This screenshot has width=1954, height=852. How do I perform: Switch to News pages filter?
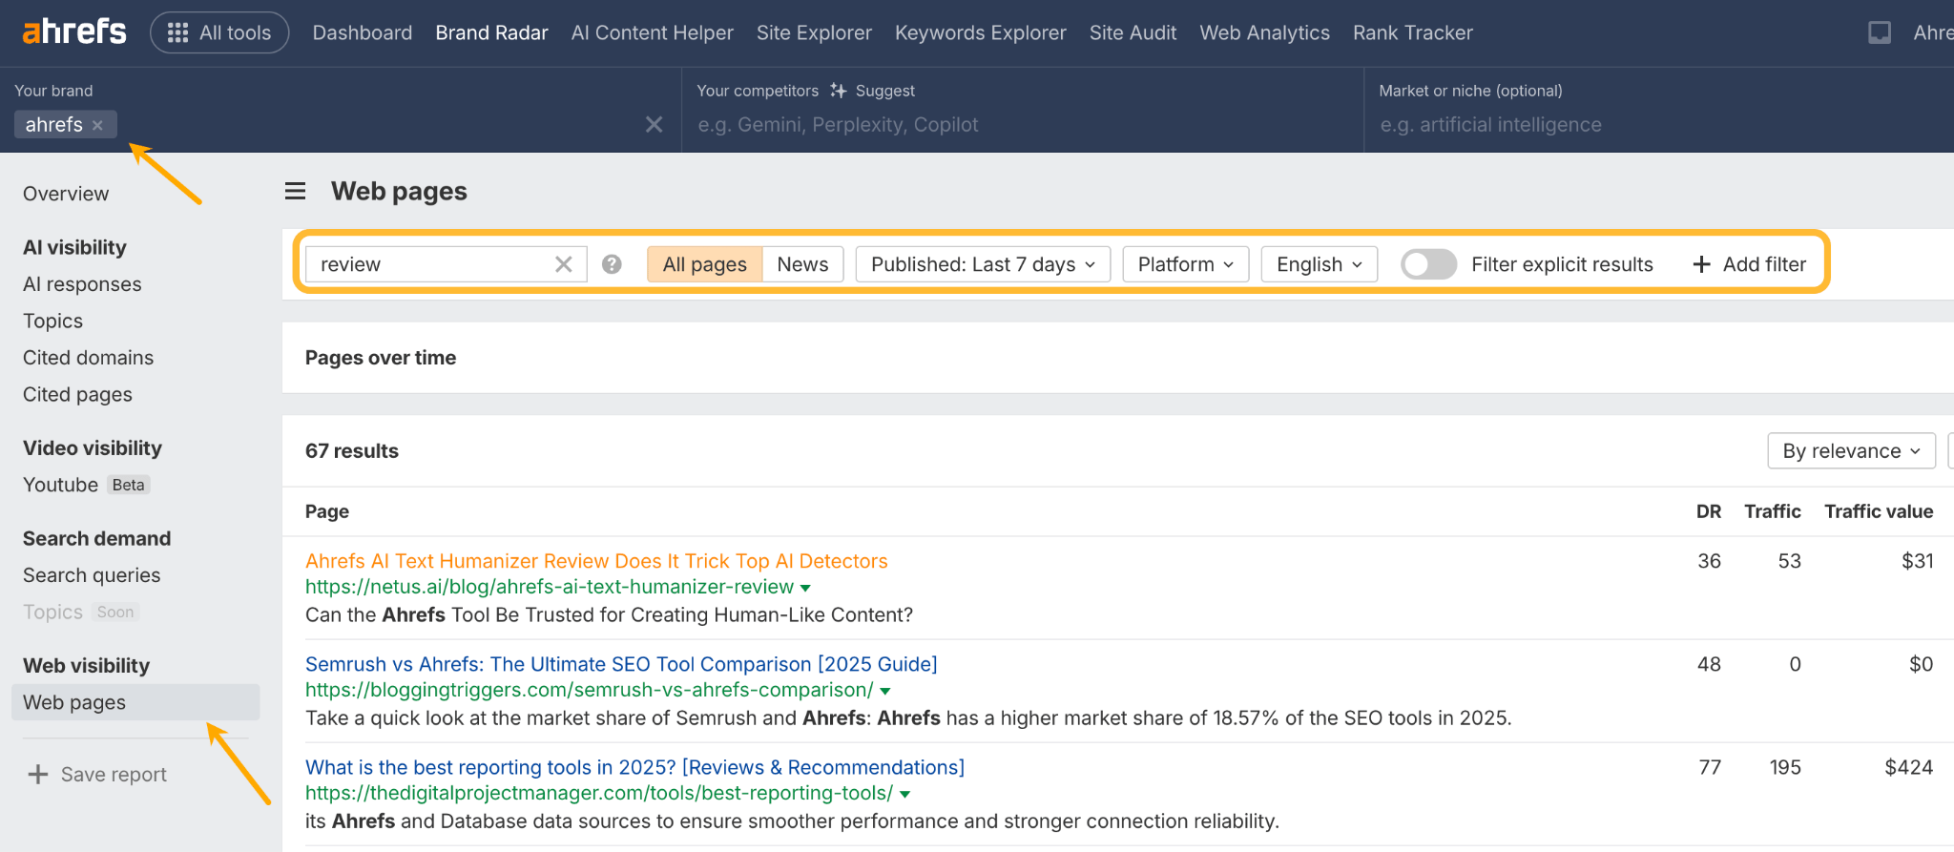(802, 264)
